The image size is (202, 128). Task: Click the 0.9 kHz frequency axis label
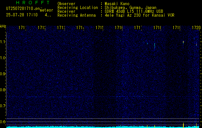click(3, 74)
